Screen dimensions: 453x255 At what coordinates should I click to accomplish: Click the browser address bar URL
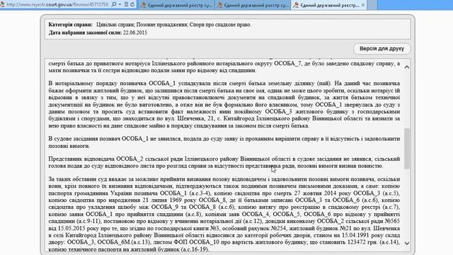tap(57, 5)
